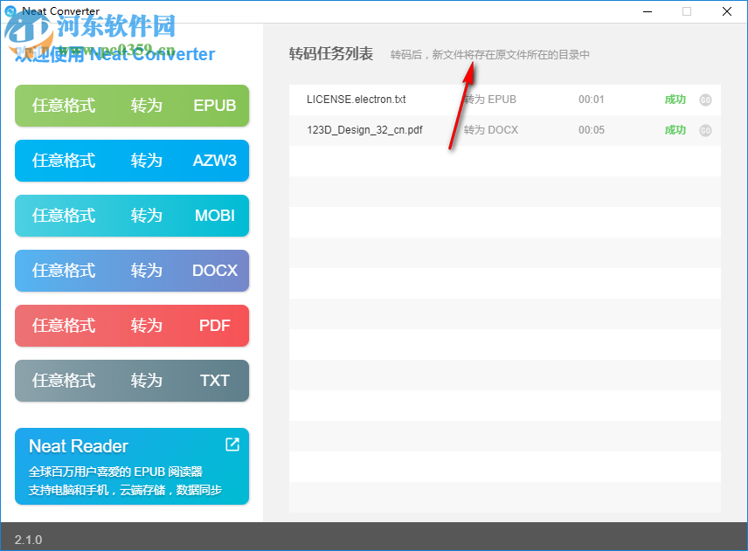Minimize the Neat Converter window
This screenshot has height=551, width=748.
pos(648,11)
